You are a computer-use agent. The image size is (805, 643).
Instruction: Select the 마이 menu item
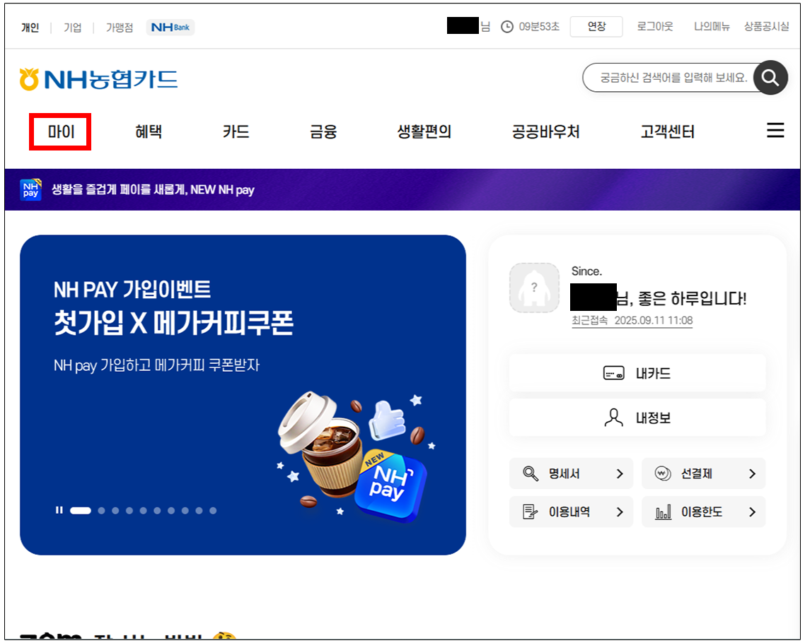tap(61, 131)
